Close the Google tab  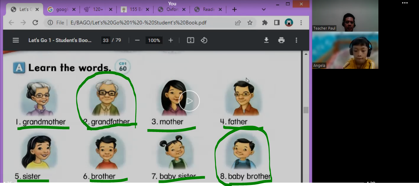[74, 10]
